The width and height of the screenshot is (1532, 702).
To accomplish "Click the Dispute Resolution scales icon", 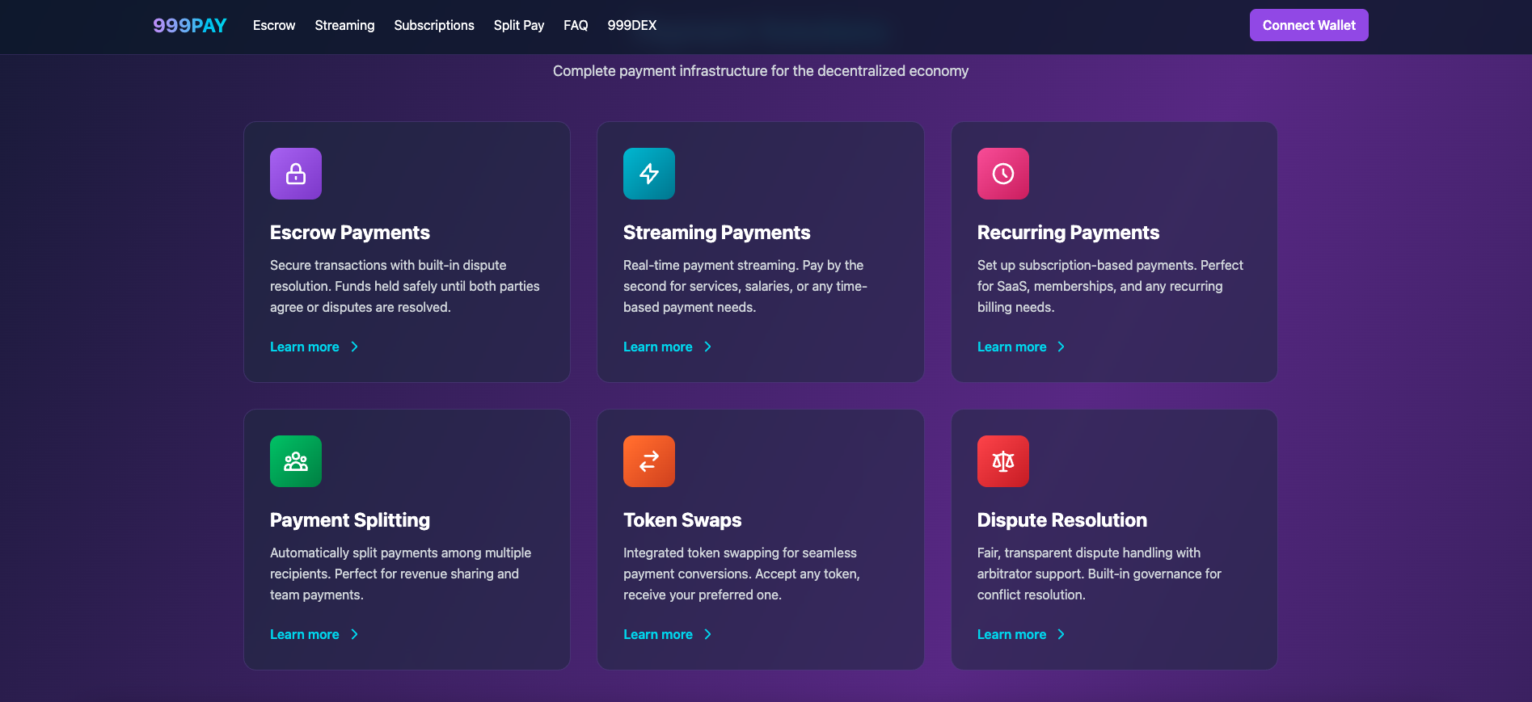I will pyautogui.click(x=1003, y=461).
